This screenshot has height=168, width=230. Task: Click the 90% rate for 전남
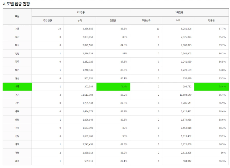125,136
